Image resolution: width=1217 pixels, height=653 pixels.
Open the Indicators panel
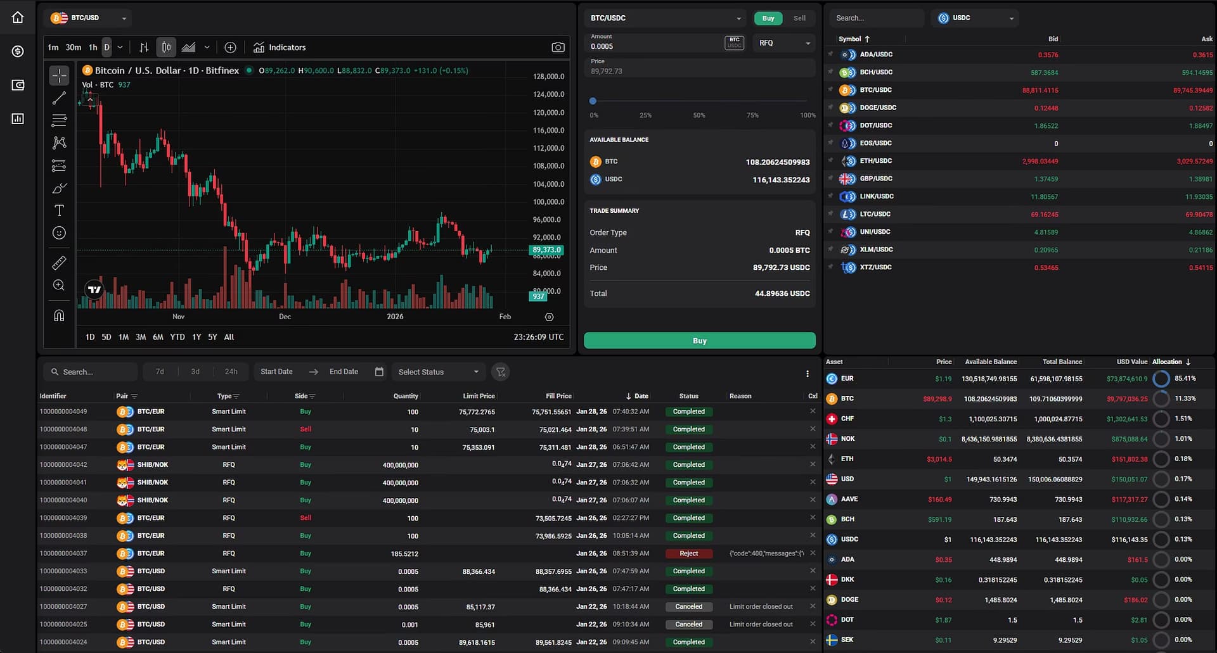[280, 47]
